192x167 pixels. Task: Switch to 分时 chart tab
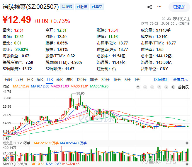(x=8, y=80)
